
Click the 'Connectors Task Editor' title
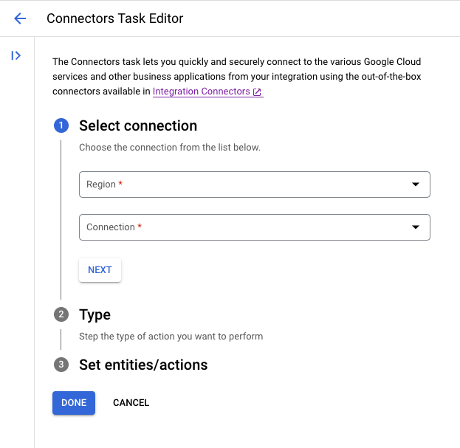pos(114,18)
